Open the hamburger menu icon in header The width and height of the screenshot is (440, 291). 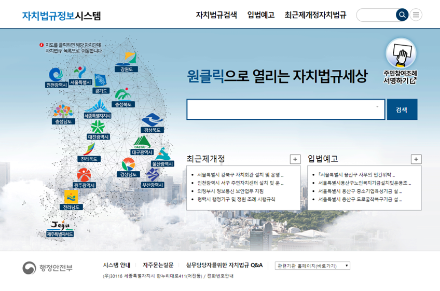[416, 15]
